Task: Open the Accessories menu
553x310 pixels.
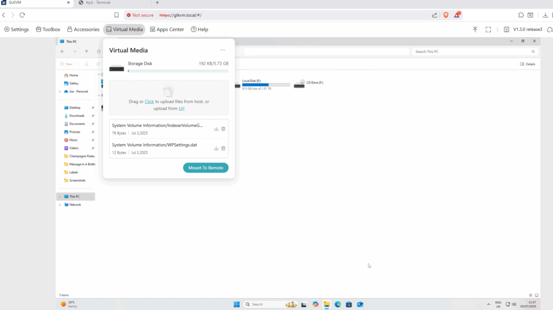Action: 83,29
